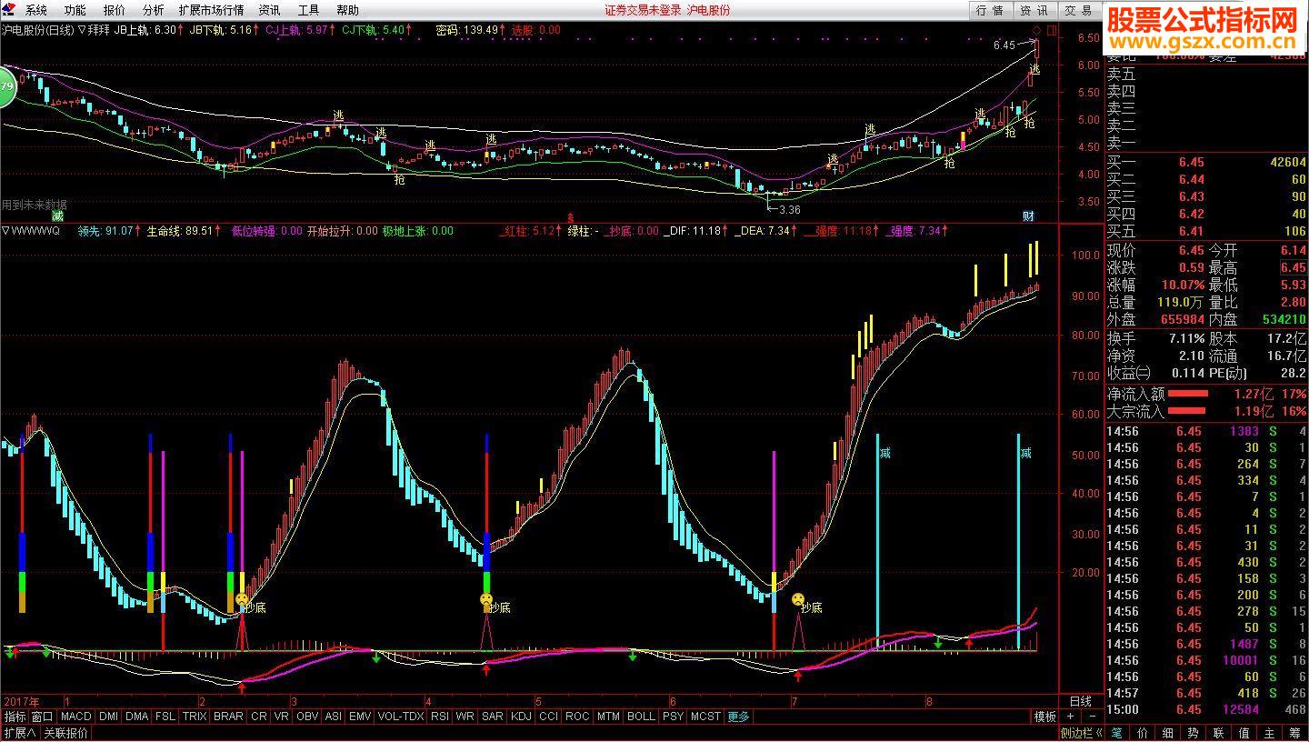Image resolution: width=1309 pixels, height=742 pixels.
Task: Select the 主 tab in side panel
Action: tap(1270, 733)
